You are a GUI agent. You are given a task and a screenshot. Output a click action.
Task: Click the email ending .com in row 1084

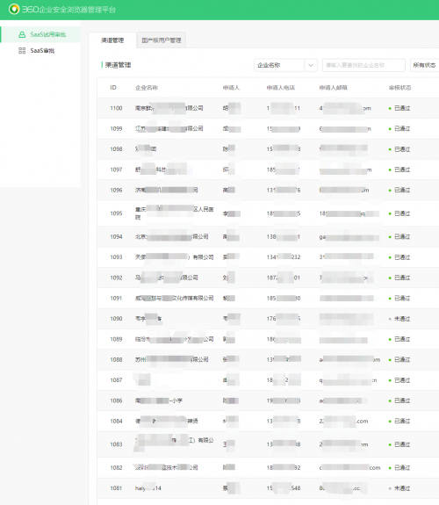[343, 421]
